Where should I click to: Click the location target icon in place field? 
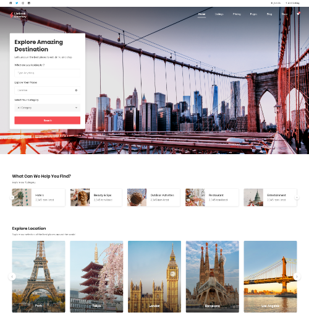click(x=76, y=90)
